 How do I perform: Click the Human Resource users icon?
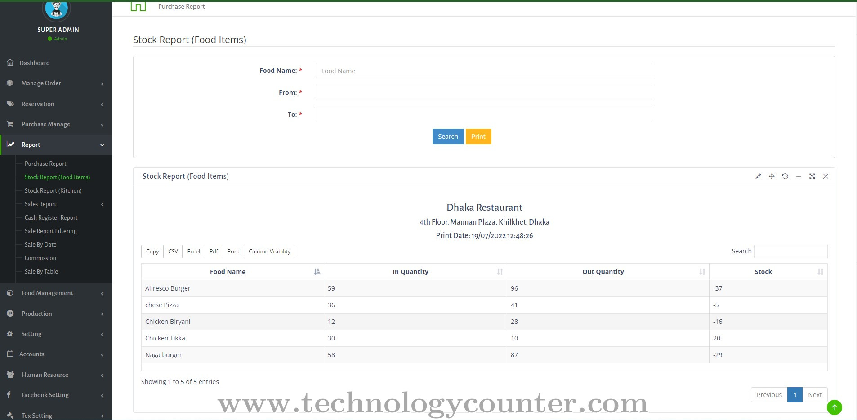click(10, 374)
